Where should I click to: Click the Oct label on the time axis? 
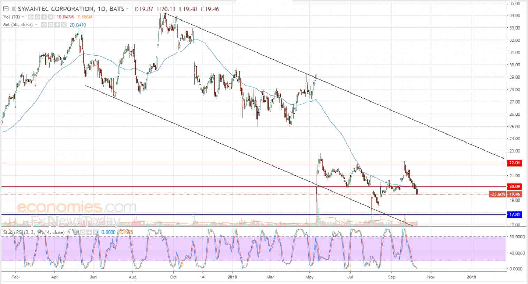pos(173,277)
